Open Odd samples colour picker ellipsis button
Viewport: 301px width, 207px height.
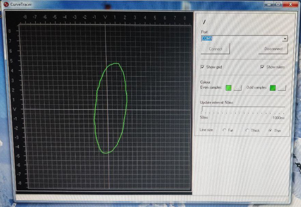[x=282, y=88]
